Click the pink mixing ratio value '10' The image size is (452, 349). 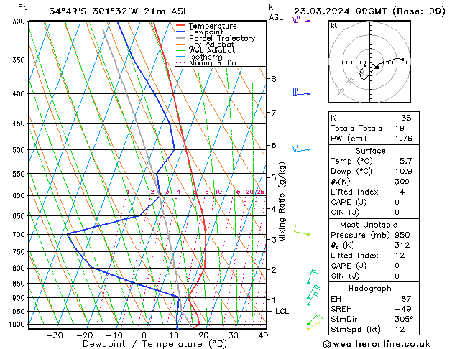(218, 192)
